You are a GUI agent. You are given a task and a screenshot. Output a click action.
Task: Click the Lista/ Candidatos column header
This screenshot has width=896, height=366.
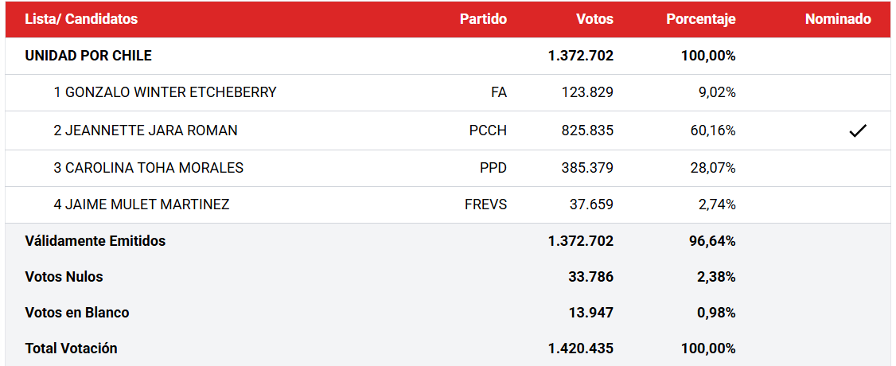[81, 19]
